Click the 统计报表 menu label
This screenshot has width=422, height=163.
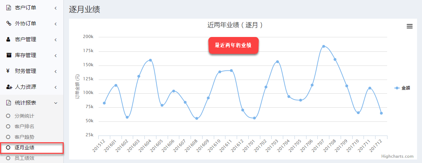[x=26, y=103]
